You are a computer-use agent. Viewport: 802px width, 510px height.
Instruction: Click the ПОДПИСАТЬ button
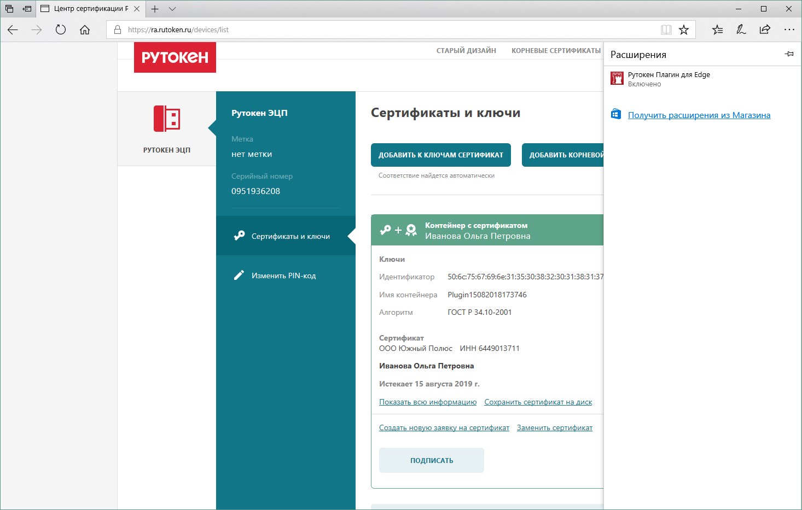(x=432, y=460)
